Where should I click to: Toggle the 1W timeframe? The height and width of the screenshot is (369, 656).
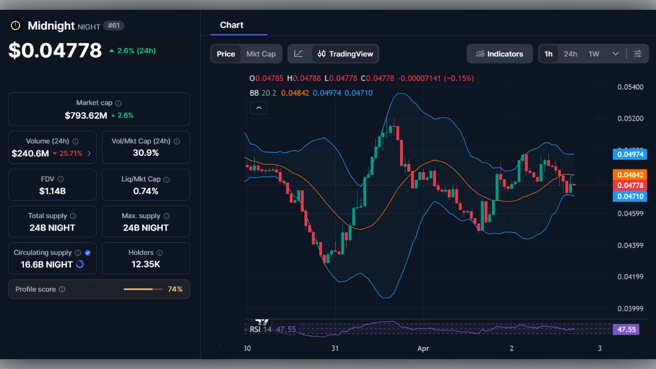click(x=594, y=54)
